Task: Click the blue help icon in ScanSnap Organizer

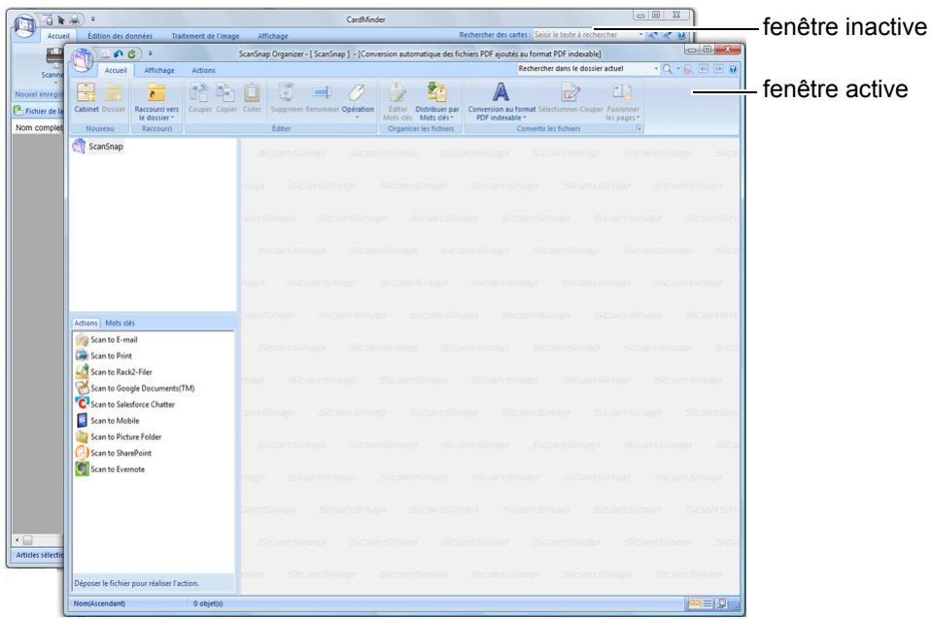Action: tap(733, 69)
